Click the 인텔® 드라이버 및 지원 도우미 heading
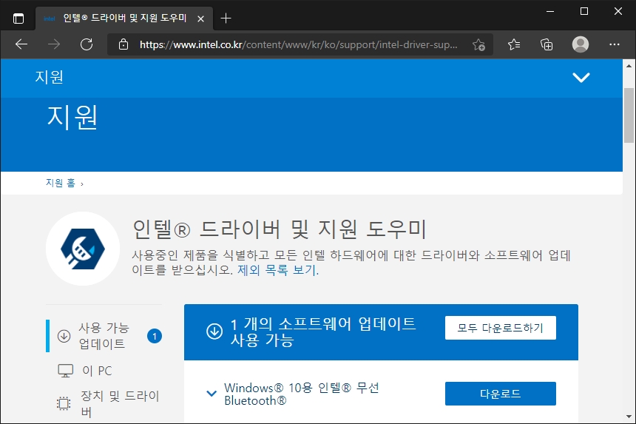The image size is (636, 424). (280, 229)
